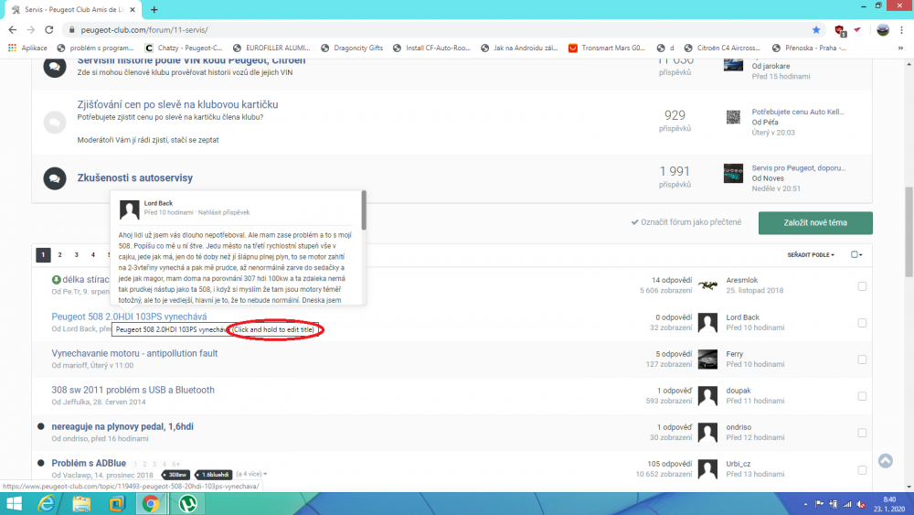This screenshot has width=914, height=515.
Task: Tick the checkbox for the Problém s ADBlue topic
Action: [862, 470]
